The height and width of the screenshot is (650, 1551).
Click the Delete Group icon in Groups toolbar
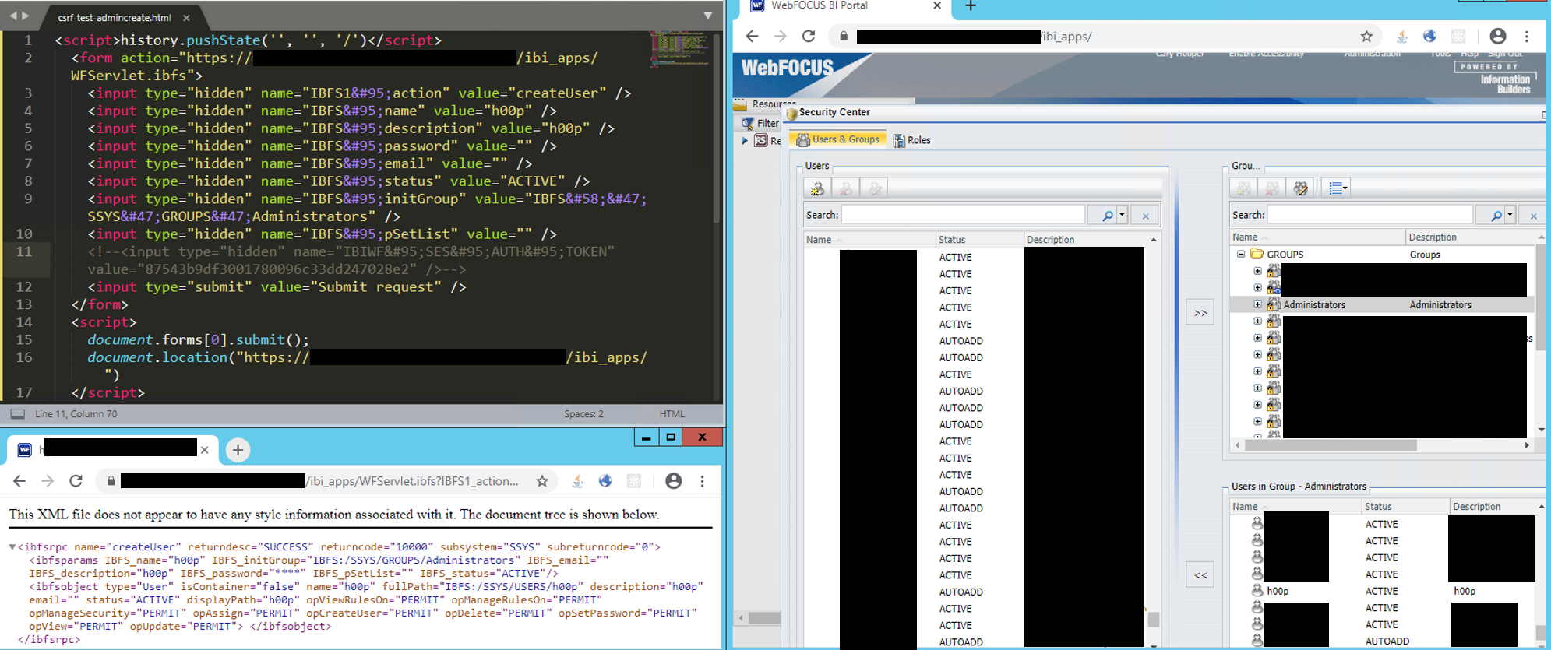[x=1272, y=188]
